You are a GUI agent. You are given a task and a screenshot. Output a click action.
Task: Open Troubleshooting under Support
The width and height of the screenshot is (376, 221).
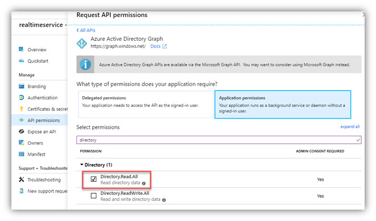pos(44,180)
